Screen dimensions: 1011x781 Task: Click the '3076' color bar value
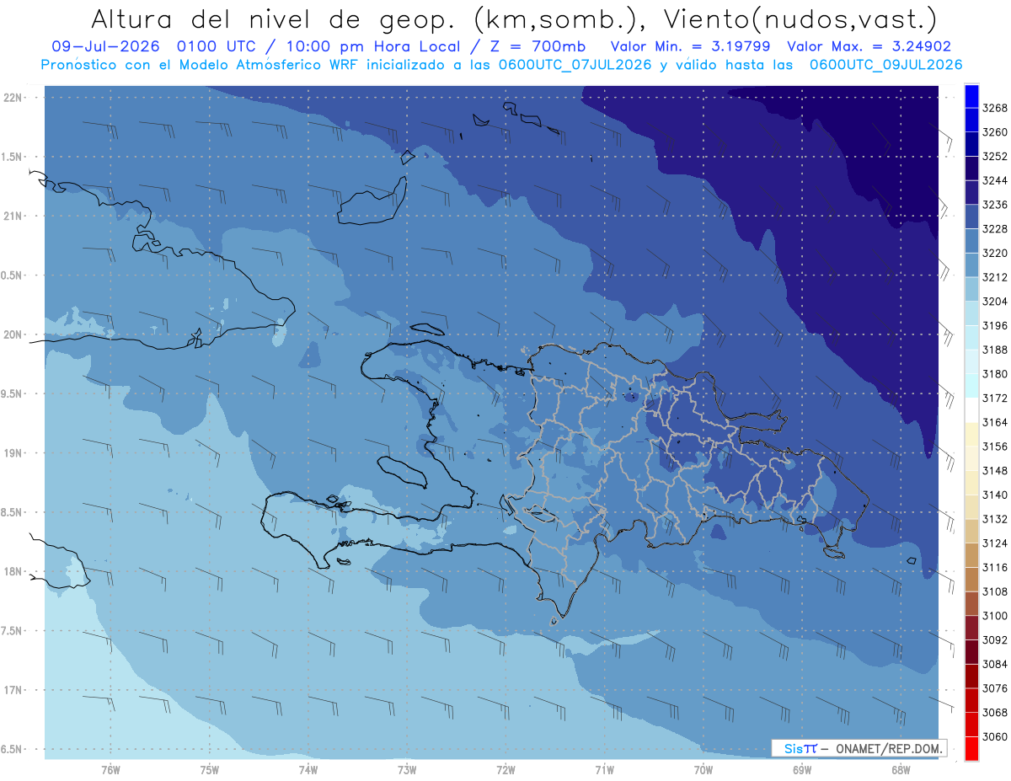click(995, 688)
